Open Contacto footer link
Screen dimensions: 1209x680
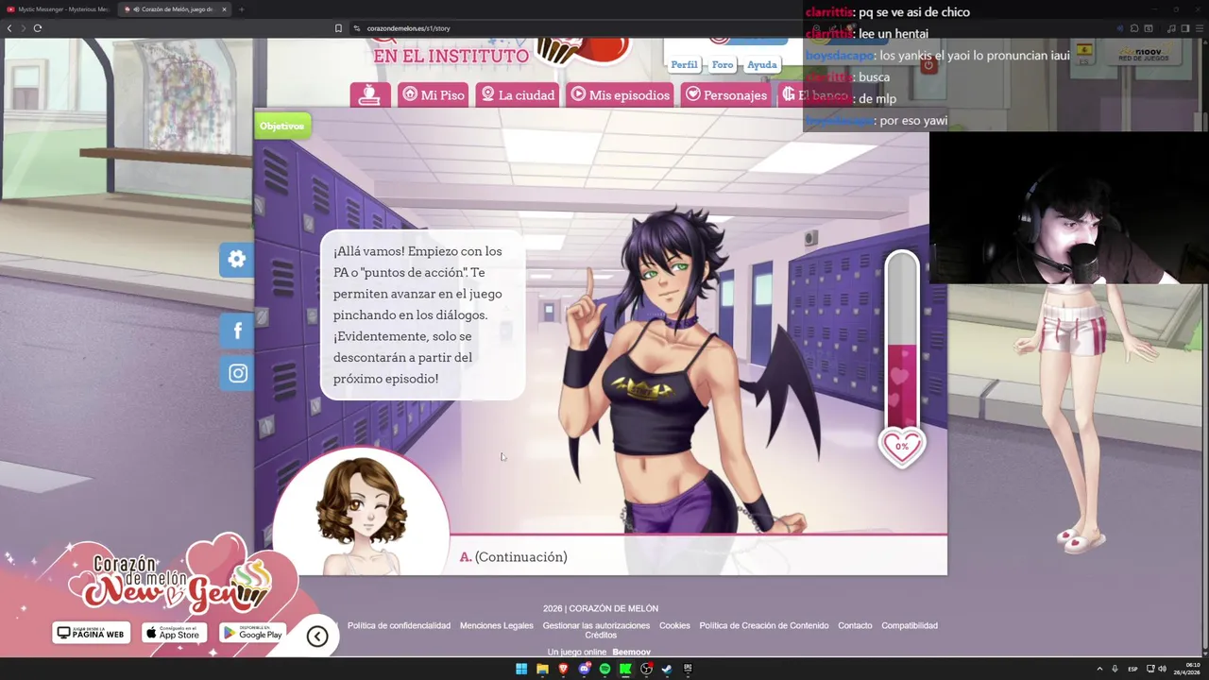(x=855, y=625)
